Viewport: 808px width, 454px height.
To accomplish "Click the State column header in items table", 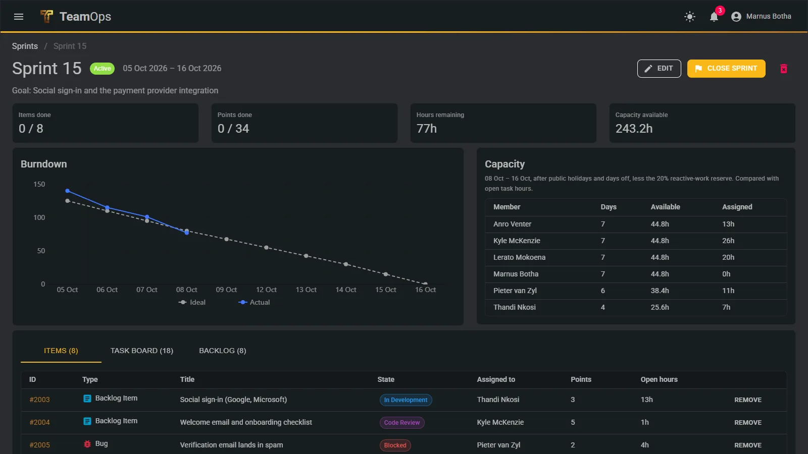I will [386, 379].
